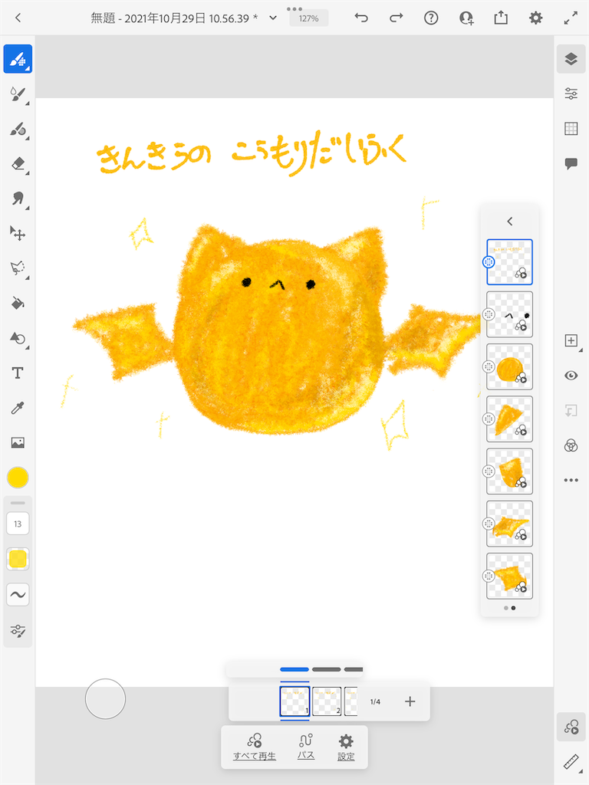Toggle layer visibility eye icon
The height and width of the screenshot is (785, 589).
pyautogui.click(x=571, y=376)
